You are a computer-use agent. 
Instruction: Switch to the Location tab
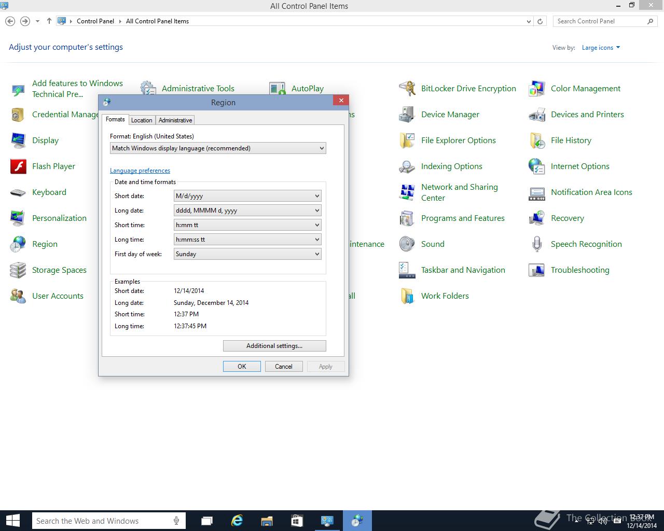(142, 120)
